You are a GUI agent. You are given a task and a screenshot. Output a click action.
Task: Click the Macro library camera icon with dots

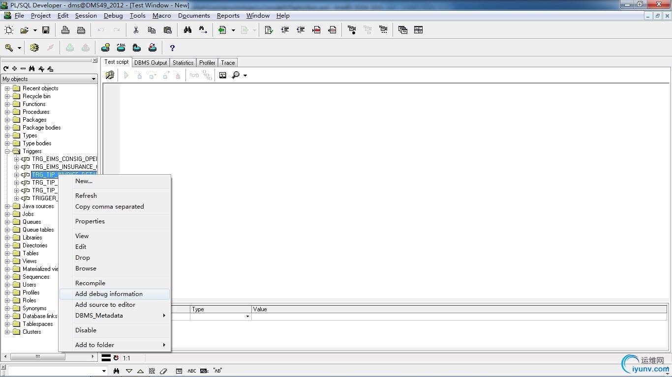[x=383, y=30]
